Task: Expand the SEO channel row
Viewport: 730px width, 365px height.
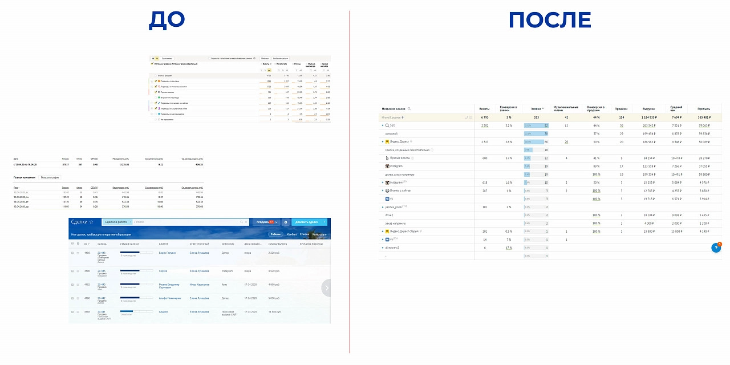Action: tap(383, 125)
